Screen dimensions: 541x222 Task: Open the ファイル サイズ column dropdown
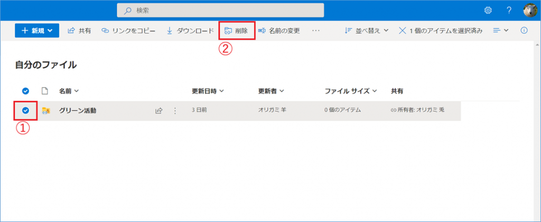click(351, 91)
